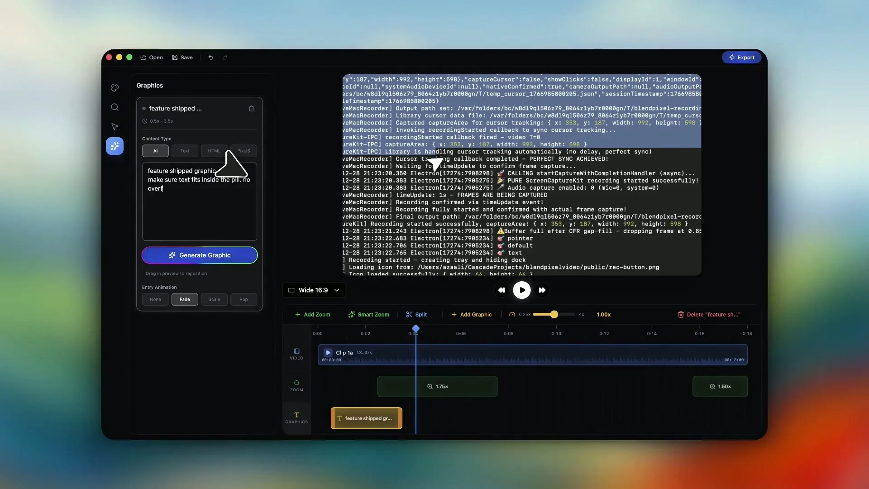The height and width of the screenshot is (489, 869).
Task: Export the video
Action: (741, 58)
